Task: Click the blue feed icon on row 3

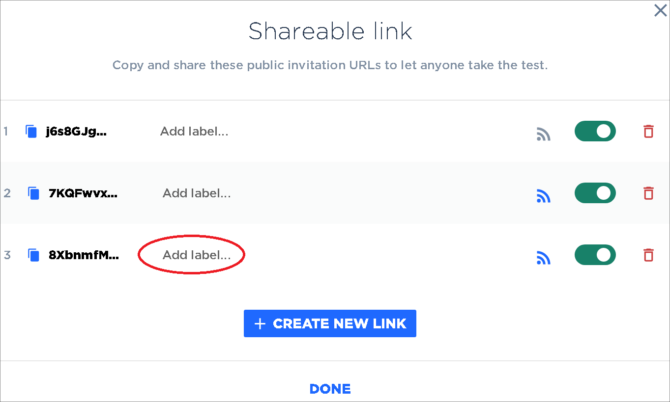Action: (543, 258)
